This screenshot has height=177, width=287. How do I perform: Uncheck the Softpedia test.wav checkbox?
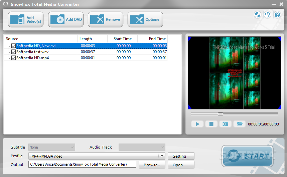click(x=13, y=52)
